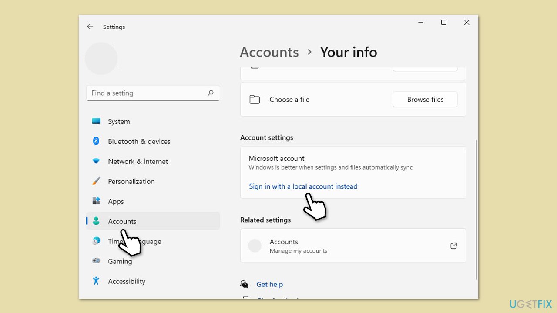Select the Network & internet Wi-Fi icon
557x313 pixels.
coord(96,161)
